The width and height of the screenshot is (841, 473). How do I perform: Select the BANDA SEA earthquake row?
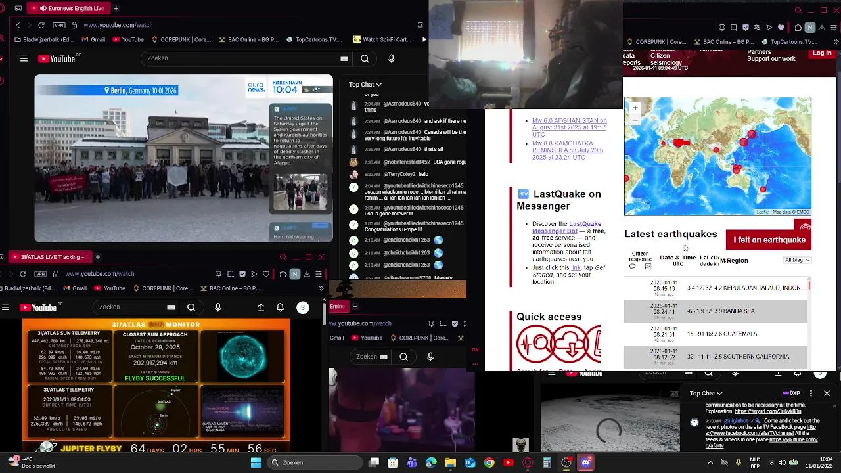click(x=716, y=311)
